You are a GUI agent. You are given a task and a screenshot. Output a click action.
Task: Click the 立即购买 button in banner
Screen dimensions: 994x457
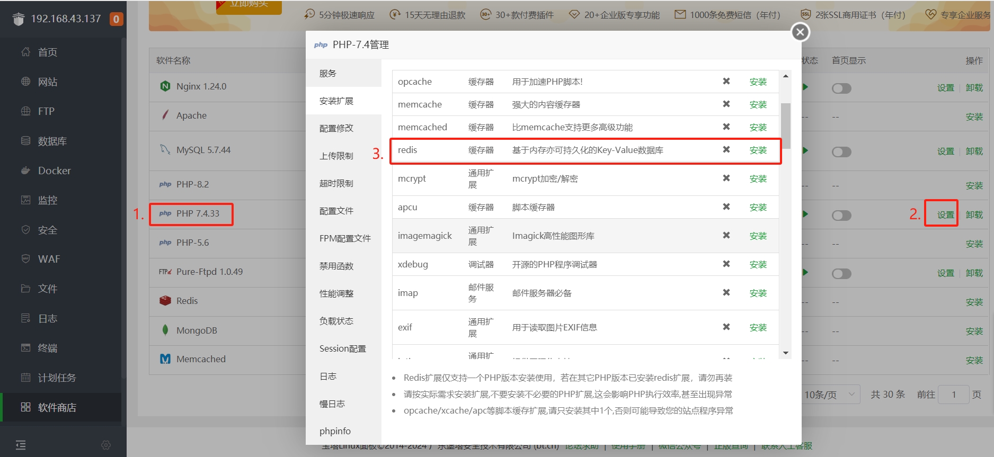tap(249, 5)
